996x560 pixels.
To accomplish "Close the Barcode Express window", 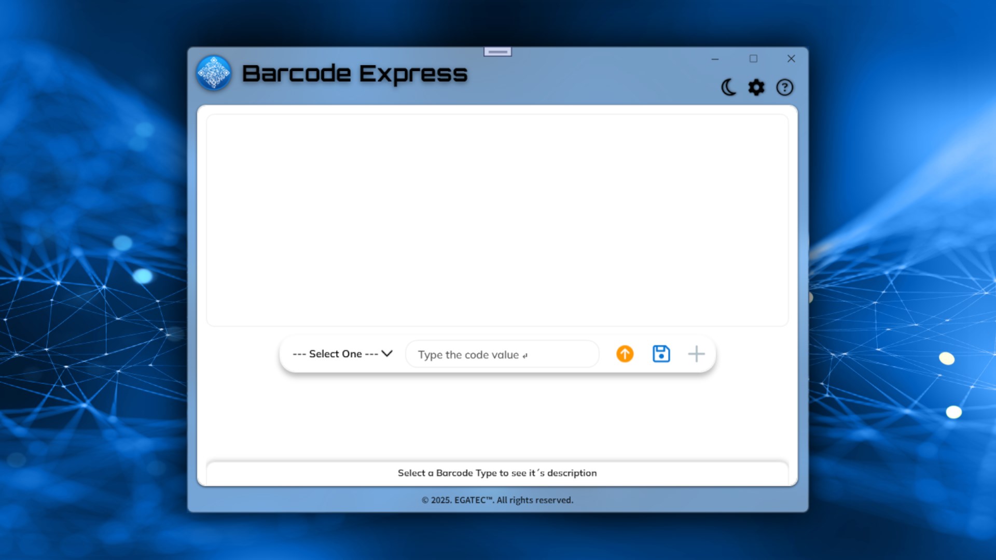I will click(791, 59).
